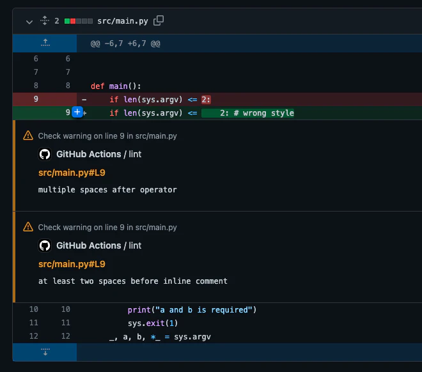Click the src/main.py file name
The width and height of the screenshot is (422, 372).
[x=123, y=21]
